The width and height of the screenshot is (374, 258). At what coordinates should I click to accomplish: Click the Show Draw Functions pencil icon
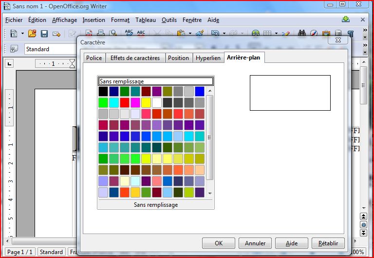click(285, 33)
